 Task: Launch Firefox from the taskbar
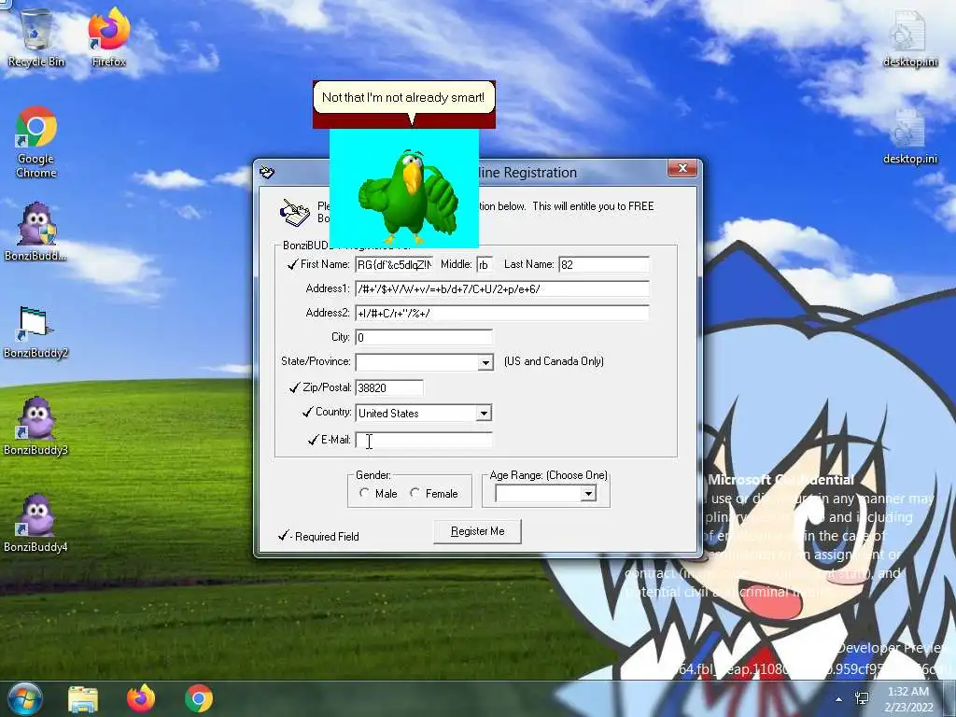point(141,698)
